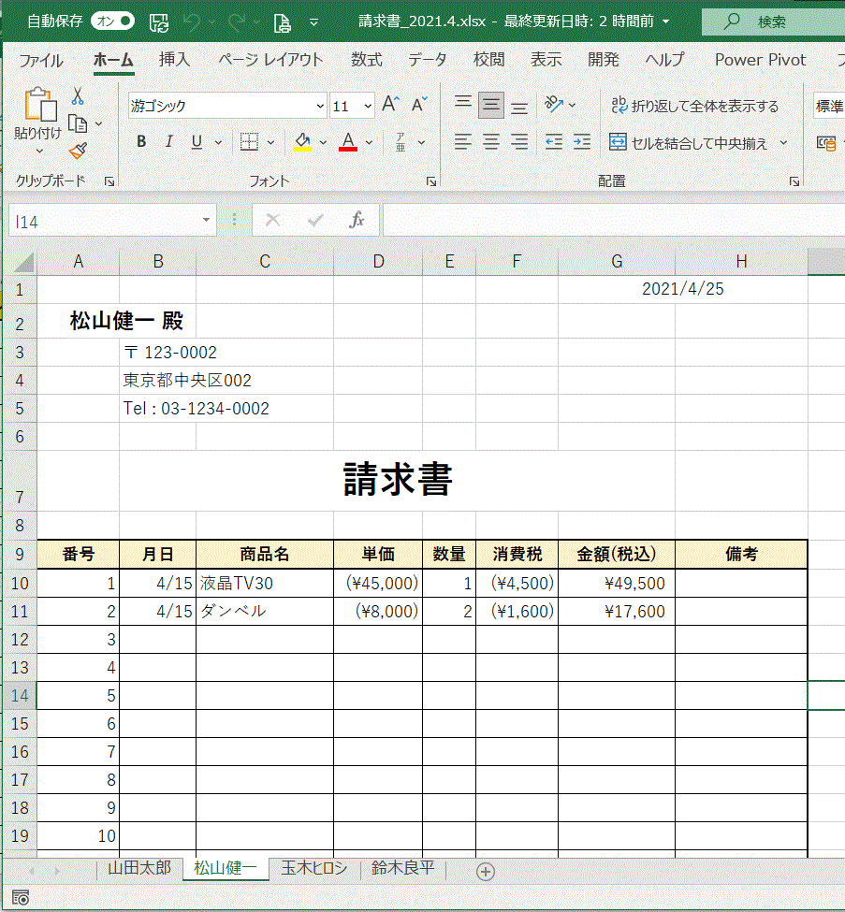Screen dimensions: 845x912
Task: Click the Increase Indent icon
Action: tap(582, 142)
